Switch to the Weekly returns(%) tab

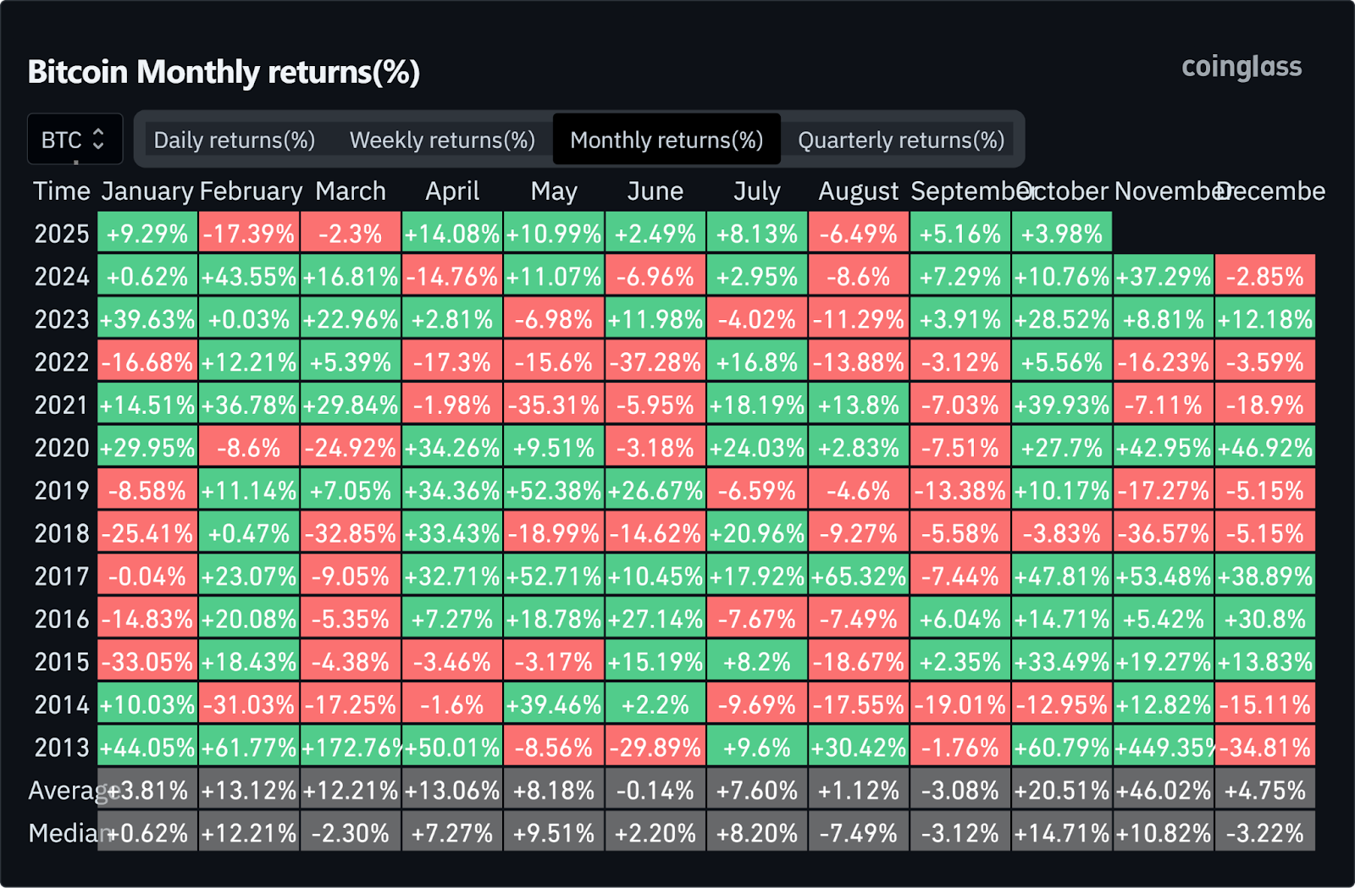(x=442, y=140)
